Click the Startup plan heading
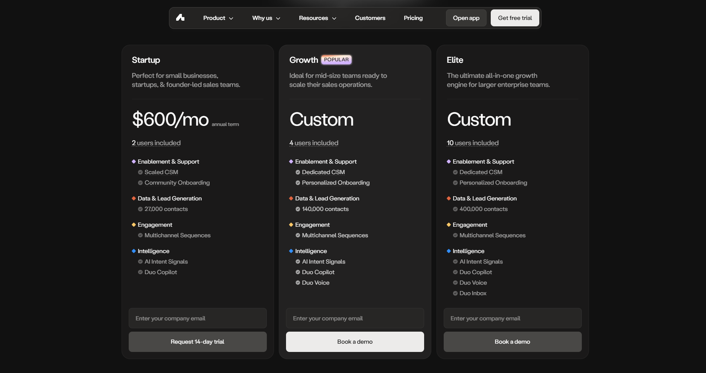The width and height of the screenshot is (706, 373). click(x=146, y=60)
